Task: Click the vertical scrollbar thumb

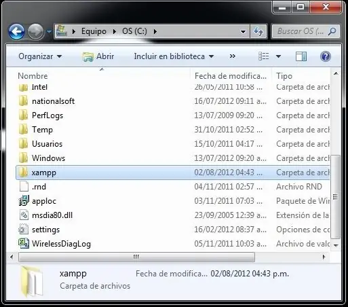Action: (x=336, y=197)
